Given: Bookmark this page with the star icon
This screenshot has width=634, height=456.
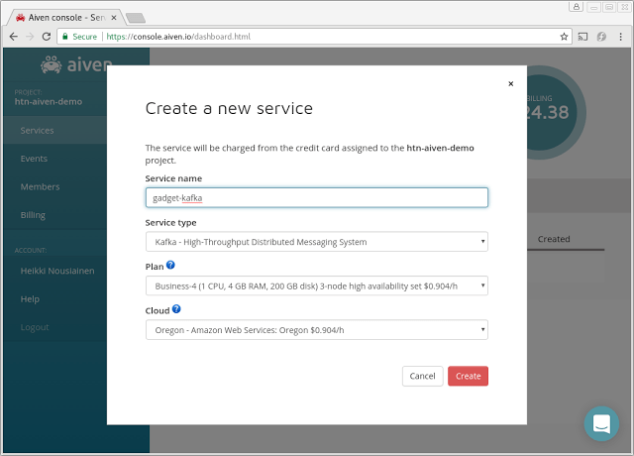Looking at the screenshot, I should 564,37.
